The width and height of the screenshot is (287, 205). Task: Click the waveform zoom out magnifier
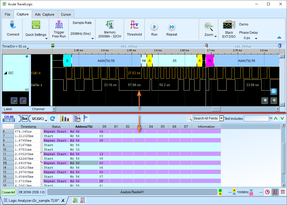tap(265, 100)
